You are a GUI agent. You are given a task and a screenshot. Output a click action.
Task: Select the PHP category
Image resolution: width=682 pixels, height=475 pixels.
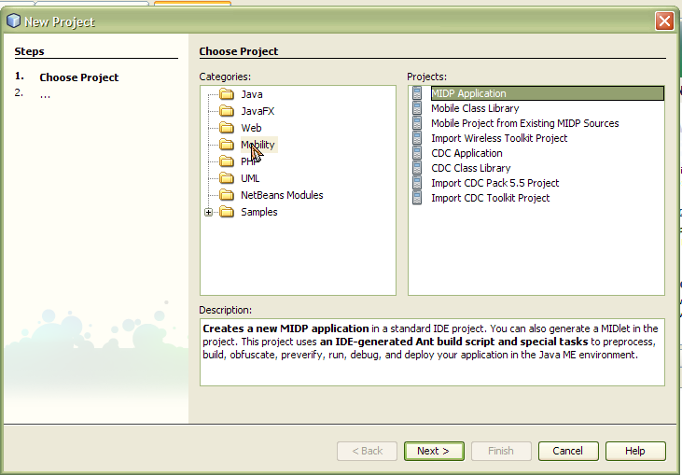pyautogui.click(x=249, y=161)
